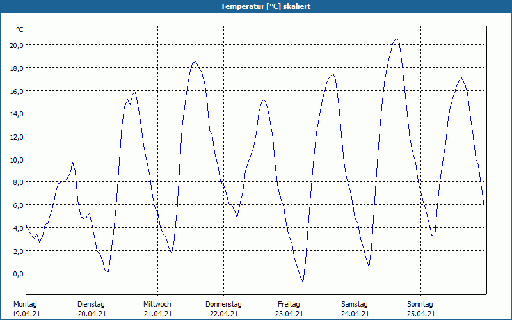Click the Dienstag day label

91,305
